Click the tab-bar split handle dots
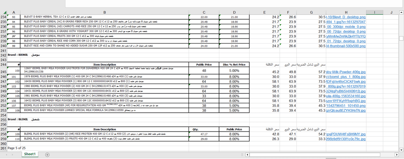This screenshot has height=159, width=404. [x=242, y=155]
